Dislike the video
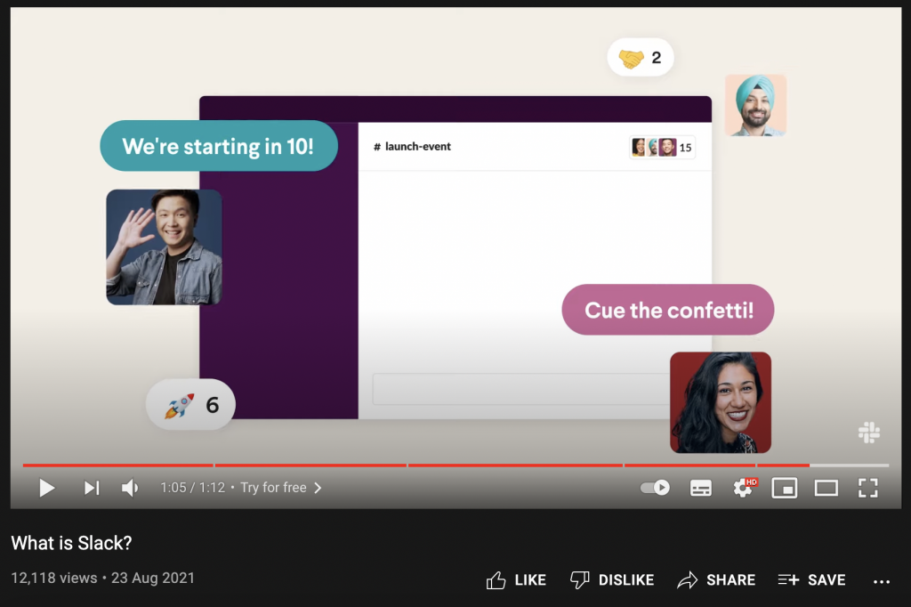Viewport: 911px width, 607px height. coord(612,579)
